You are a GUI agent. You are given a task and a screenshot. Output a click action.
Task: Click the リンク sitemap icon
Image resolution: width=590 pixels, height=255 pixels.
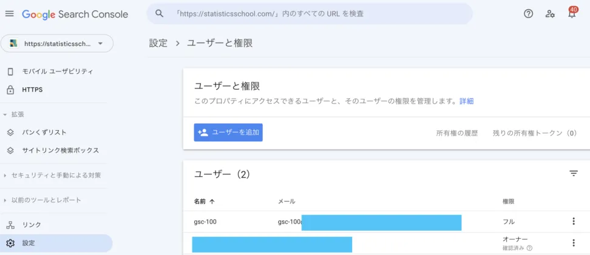[10, 225]
